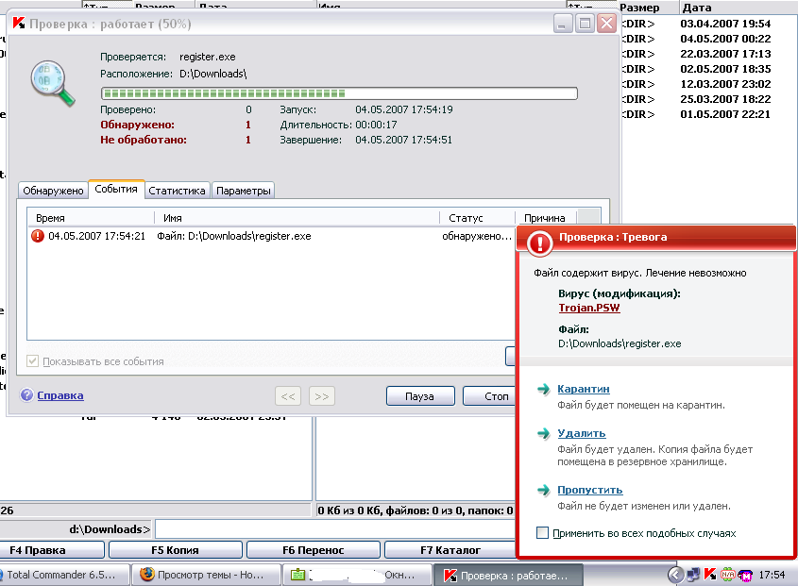The height and width of the screenshot is (586, 798).
Task: Click F4 Правка in Total Commander
Action: [51, 550]
